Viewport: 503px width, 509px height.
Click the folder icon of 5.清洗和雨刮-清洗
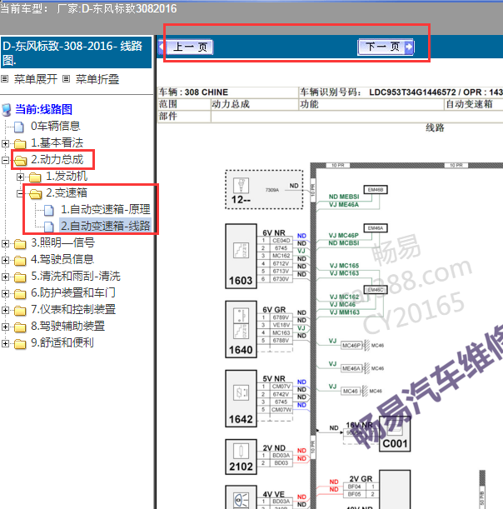tap(20, 277)
